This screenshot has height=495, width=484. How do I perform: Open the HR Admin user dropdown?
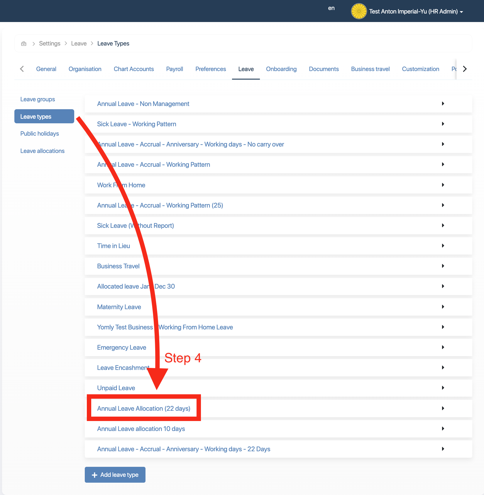click(416, 11)
